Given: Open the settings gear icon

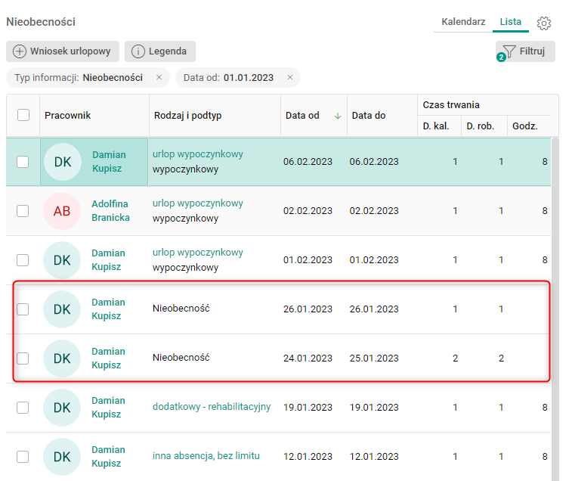Looking at the screenshot, I should point(544,23).
